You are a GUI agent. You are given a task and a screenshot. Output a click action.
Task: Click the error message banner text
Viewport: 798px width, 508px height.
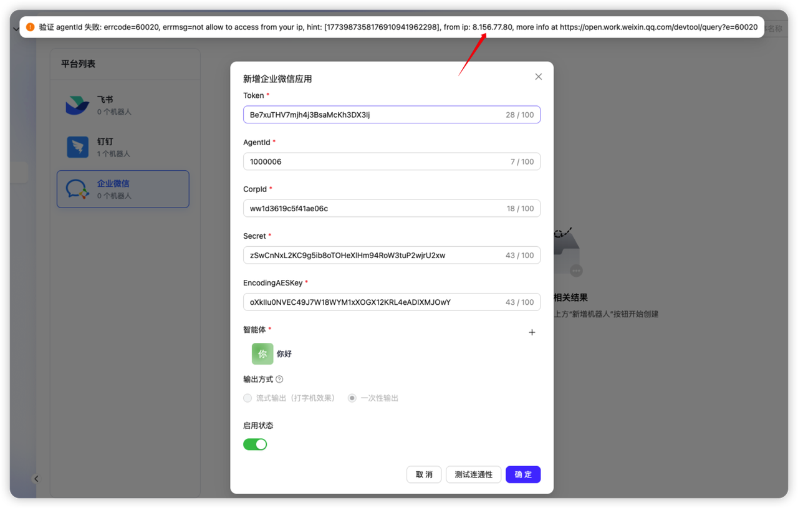pyautogui.click(x=398, y=27)
